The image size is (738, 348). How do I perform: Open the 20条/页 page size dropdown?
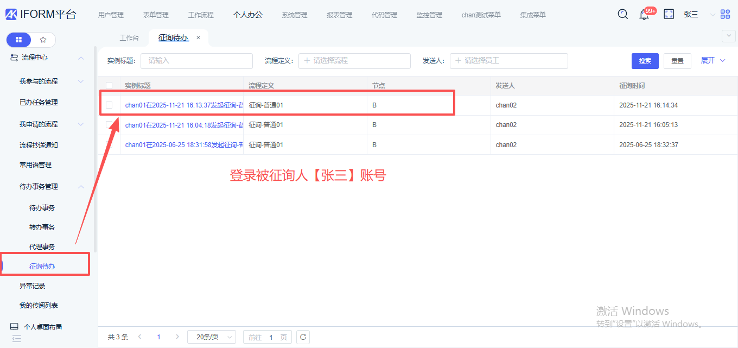click(x=211, y=337)
